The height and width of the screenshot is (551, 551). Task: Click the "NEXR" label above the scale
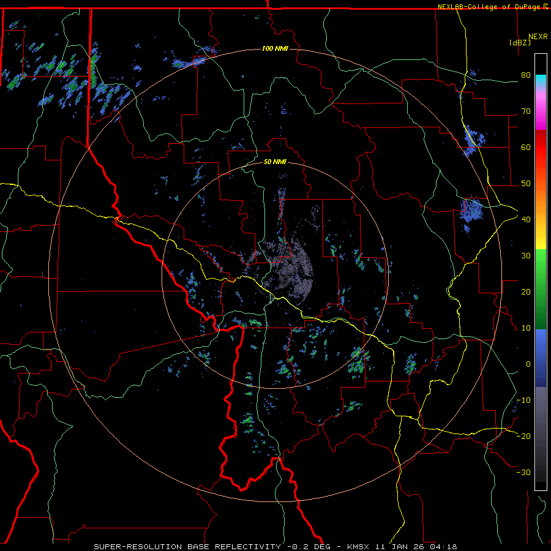(x=538, y=37)
